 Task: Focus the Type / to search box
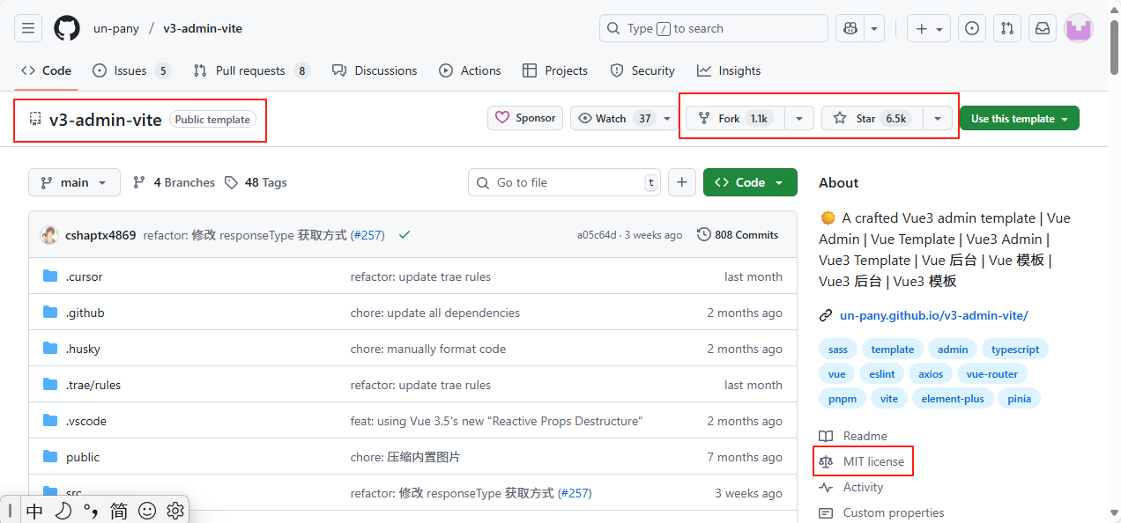pyautogui.click(x=714, y=28)
